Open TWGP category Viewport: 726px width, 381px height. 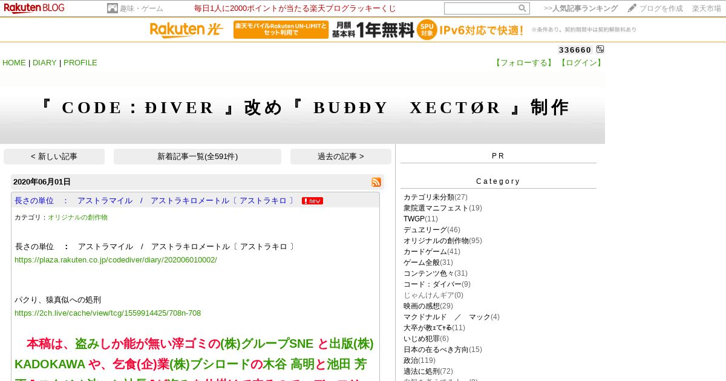pyautogui.click(x=414, y=219)
